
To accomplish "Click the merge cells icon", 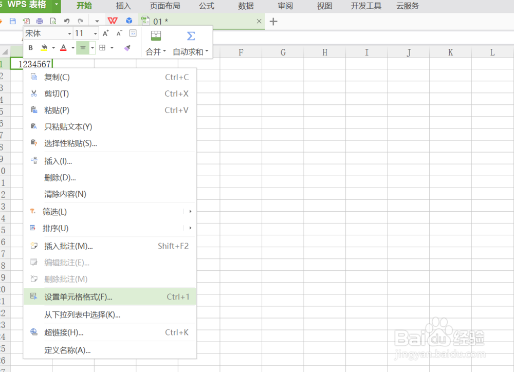I will (x=156, y=36).
